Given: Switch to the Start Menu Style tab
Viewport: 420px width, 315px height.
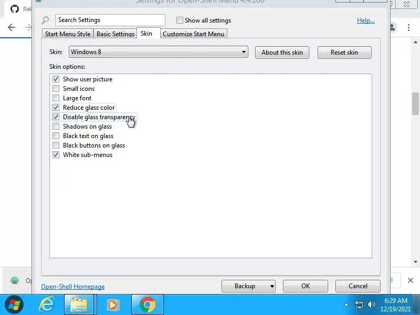Looking at the screenshot, I should pyautogui.click(x=68, y=34).
